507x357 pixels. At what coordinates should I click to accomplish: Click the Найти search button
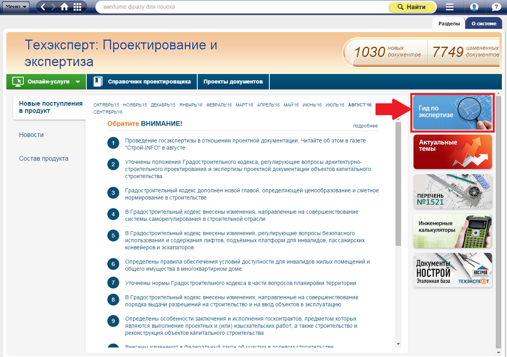[412, 7]
